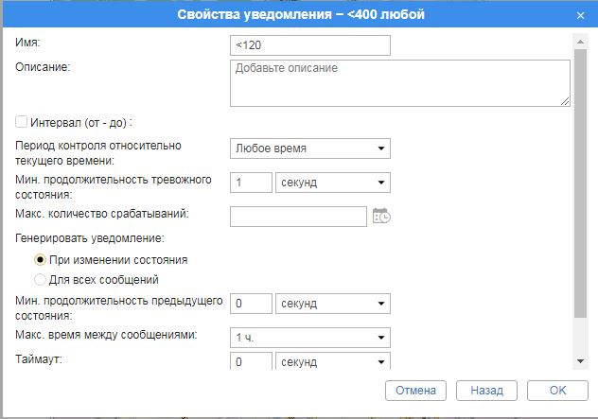Focus the alarm state duration value field
Viewport: 598px width, 419px height.
251,183
